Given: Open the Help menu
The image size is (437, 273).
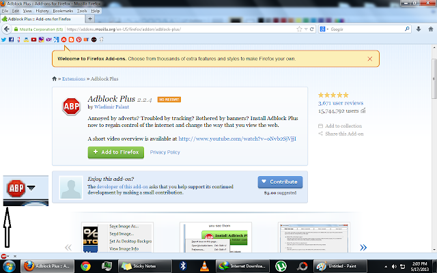Looking at the screenshot, I should [x=96, y=11].
